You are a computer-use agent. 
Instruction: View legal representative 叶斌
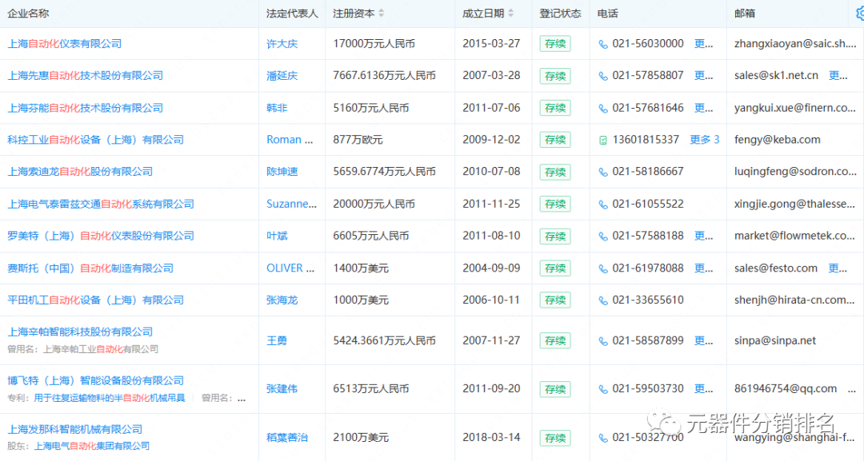[x=277, y=236]
